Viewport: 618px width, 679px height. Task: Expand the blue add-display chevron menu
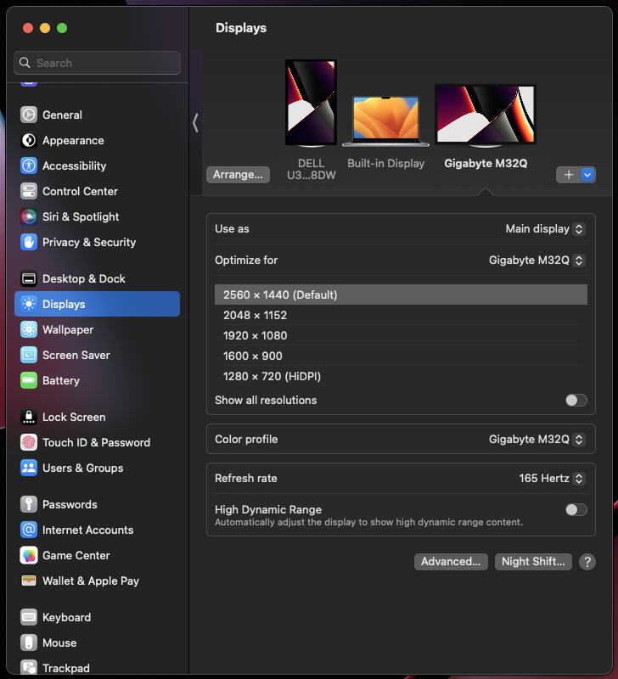[587, 175]
